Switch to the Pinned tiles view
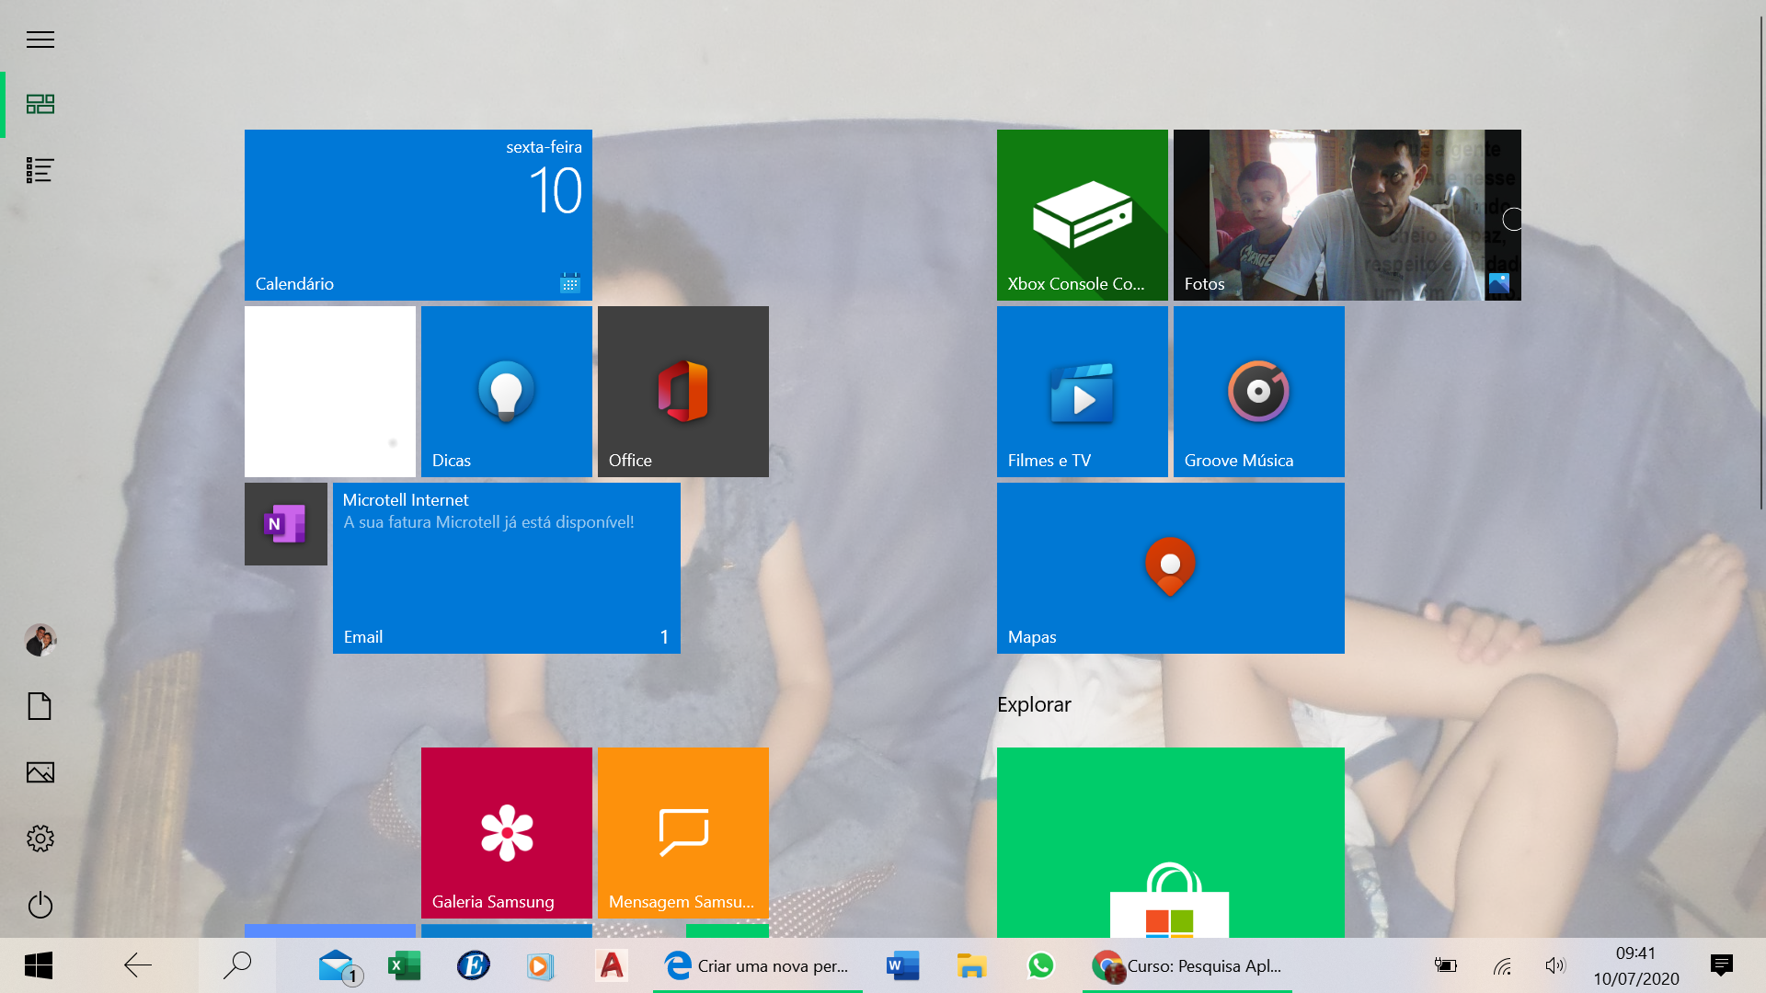The height and width of the screenshot is (993, 1766). pyautogui.click(x=40, y=104)
